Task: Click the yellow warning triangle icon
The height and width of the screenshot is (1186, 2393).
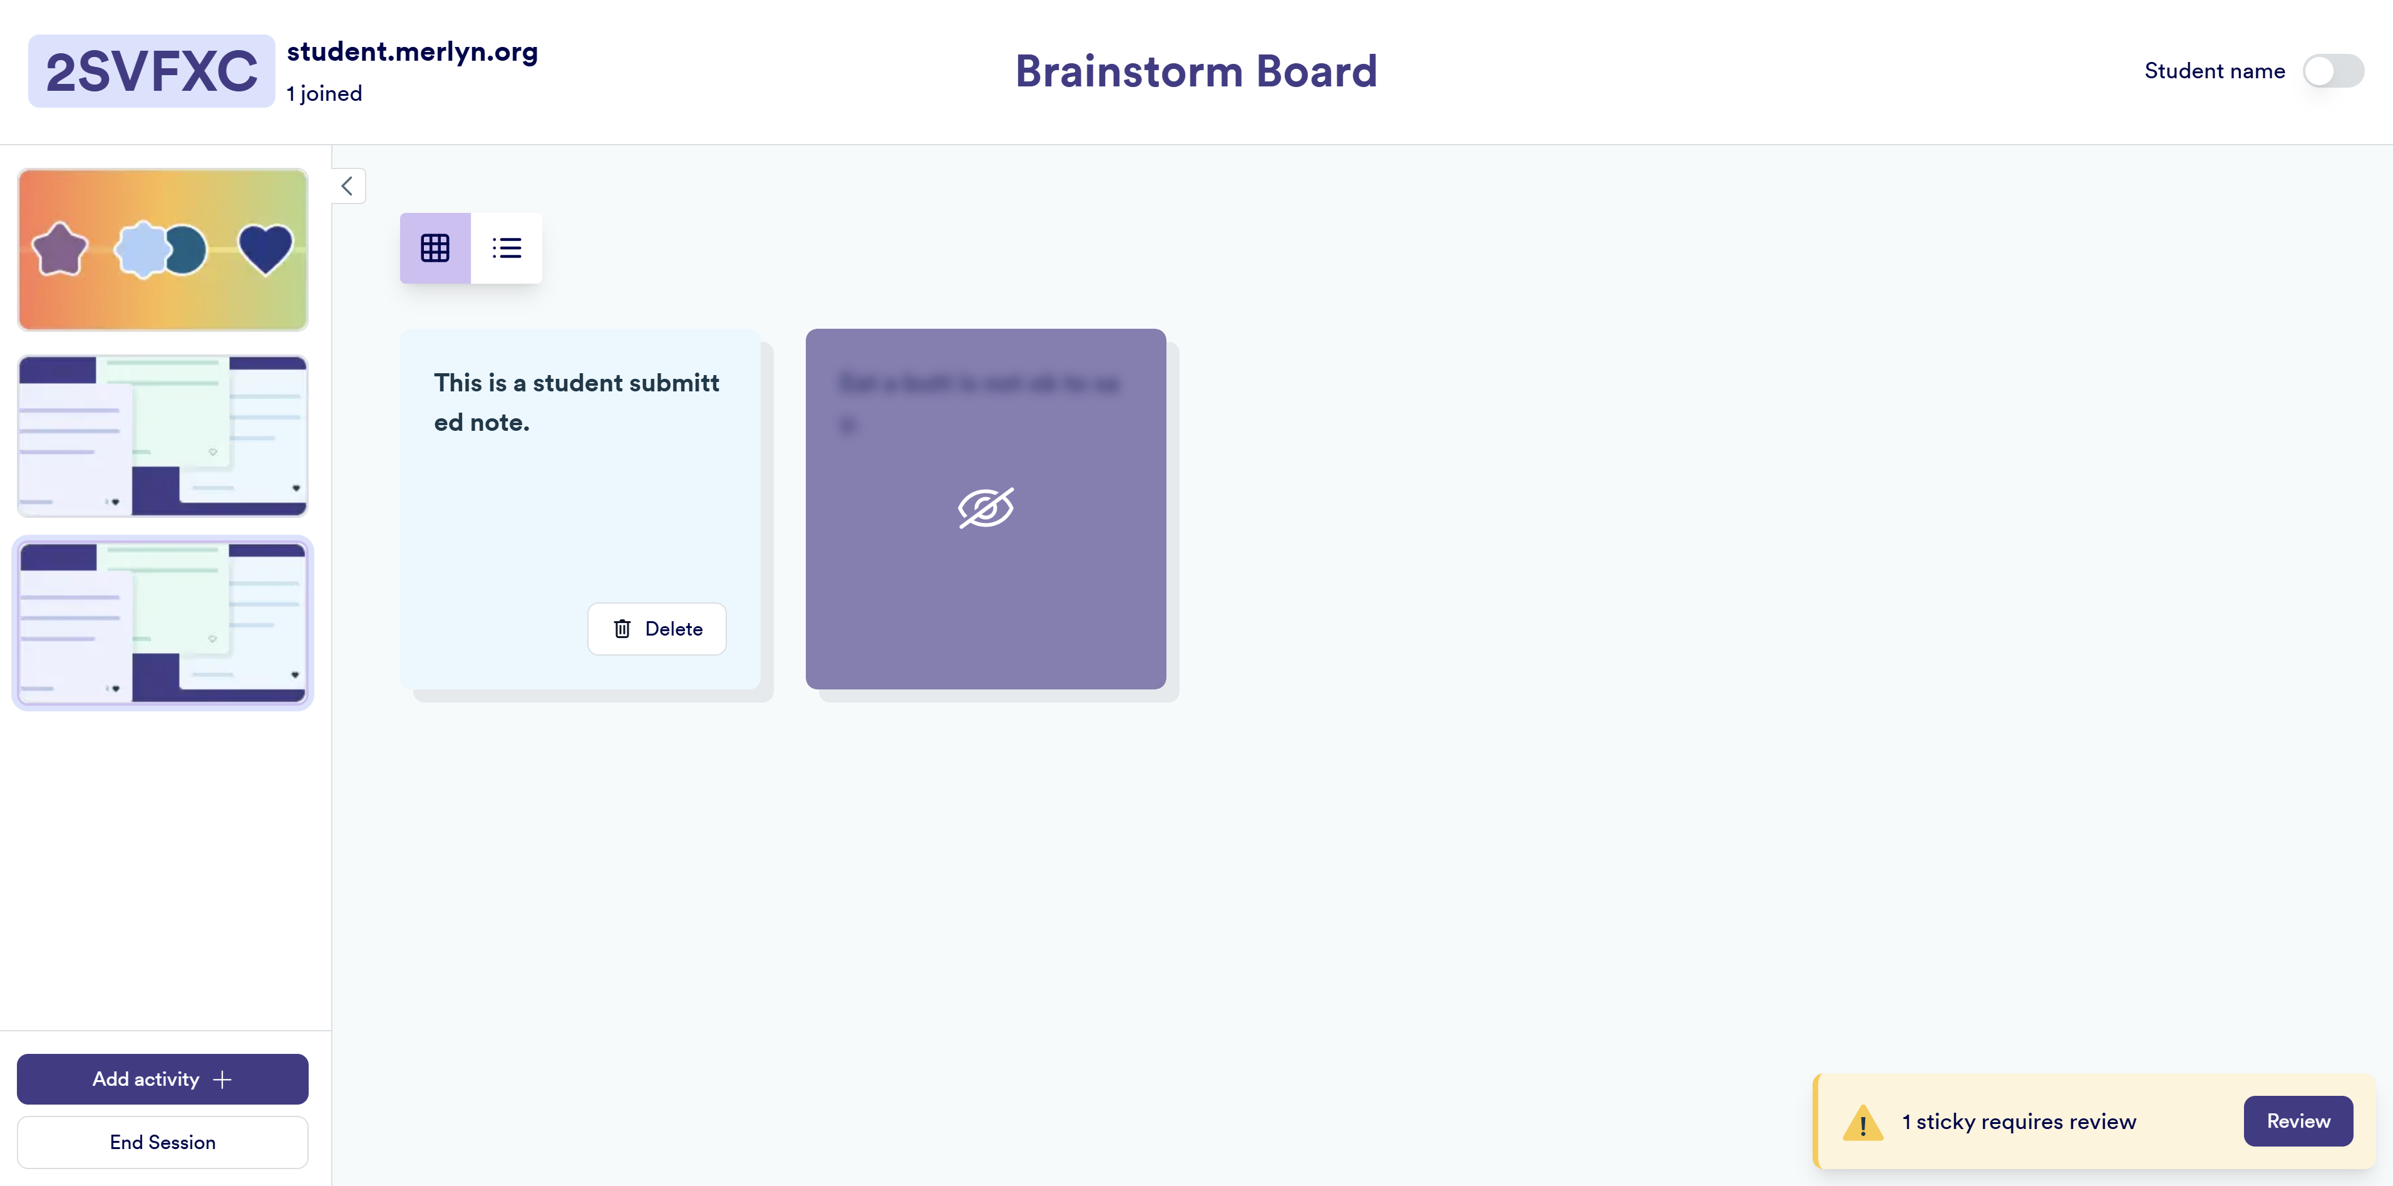Action: pyautogui.click(x=1861, y=1122)
